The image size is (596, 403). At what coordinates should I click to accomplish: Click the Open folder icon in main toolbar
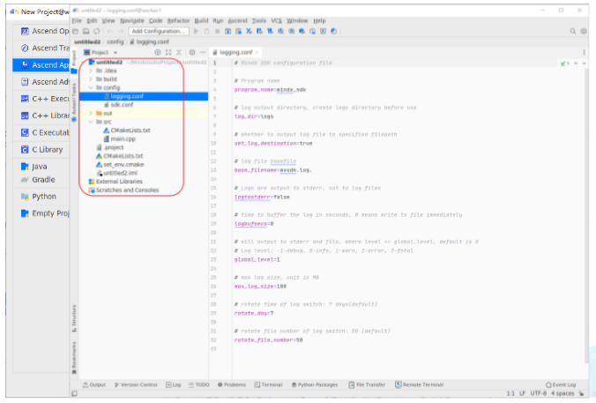(75, 31)
